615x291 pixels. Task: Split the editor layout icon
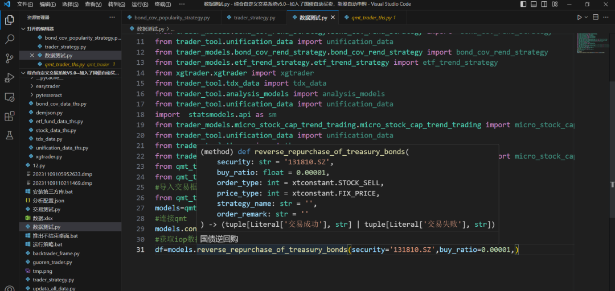click(x=596, y=18)
